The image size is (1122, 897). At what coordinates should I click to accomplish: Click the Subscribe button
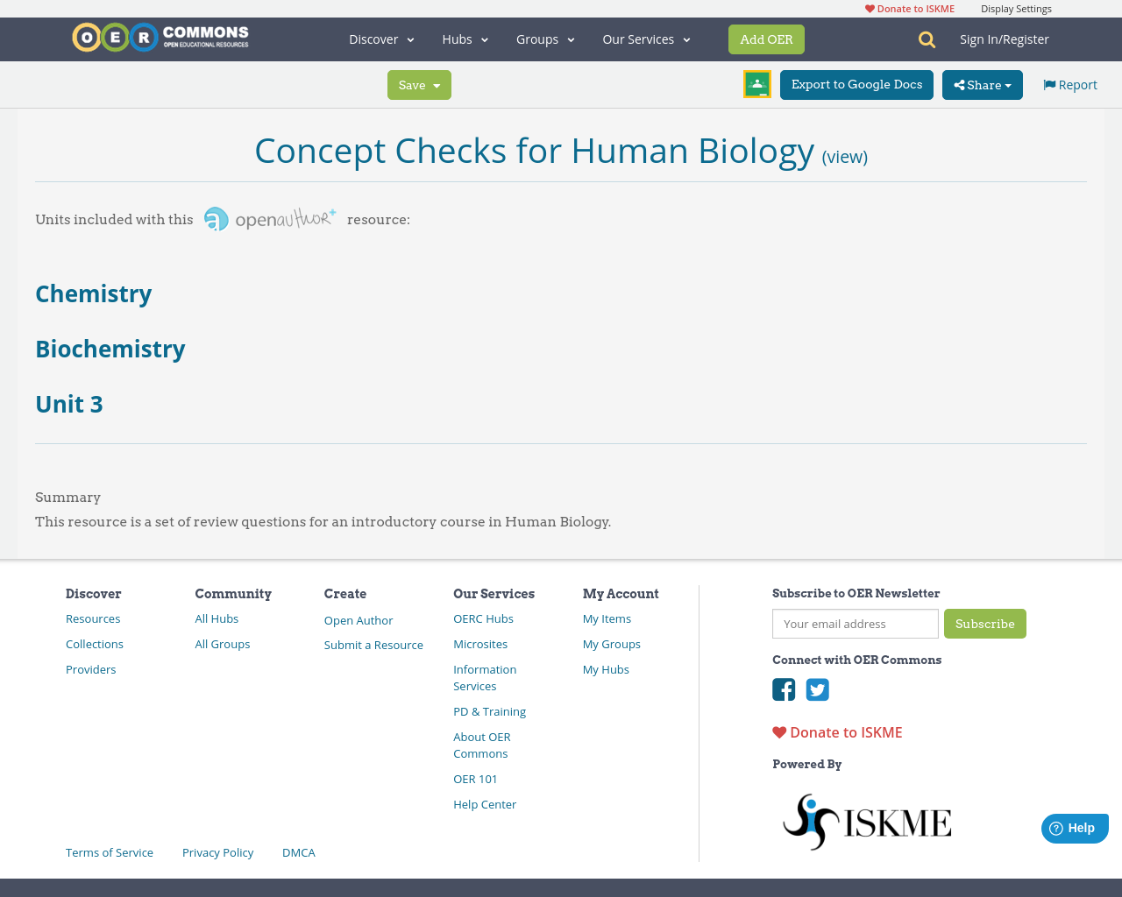click(985, 624)
